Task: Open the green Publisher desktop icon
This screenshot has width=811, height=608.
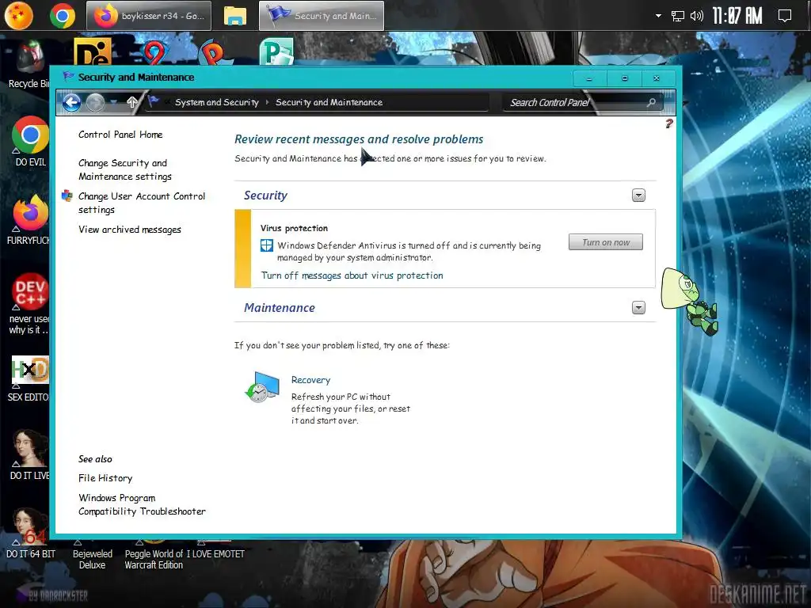Action: tap(276, 51)
